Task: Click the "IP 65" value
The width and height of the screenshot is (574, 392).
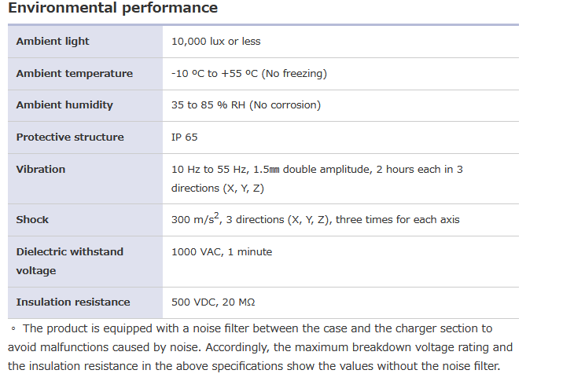Action: tap(184, 137)
